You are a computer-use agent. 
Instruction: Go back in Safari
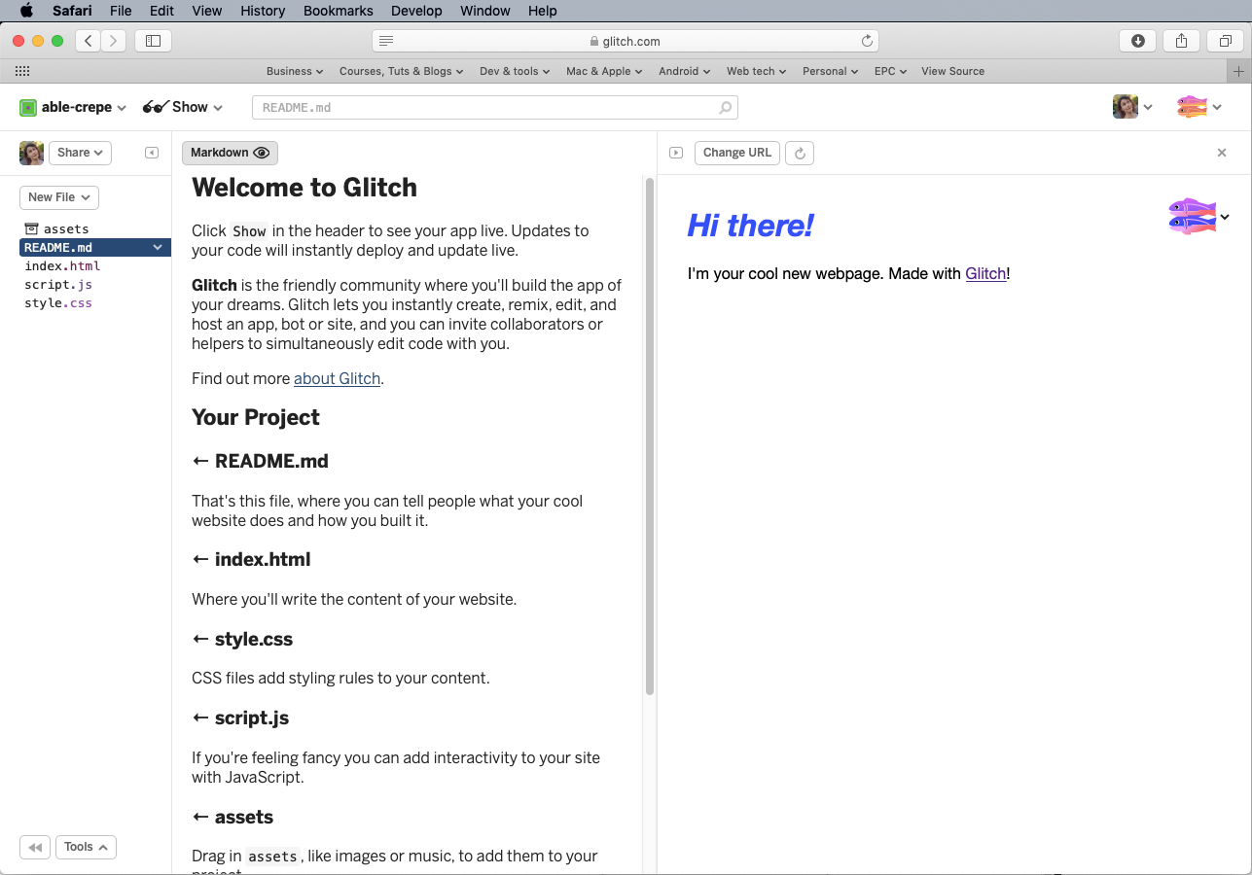tap(89, 41)
